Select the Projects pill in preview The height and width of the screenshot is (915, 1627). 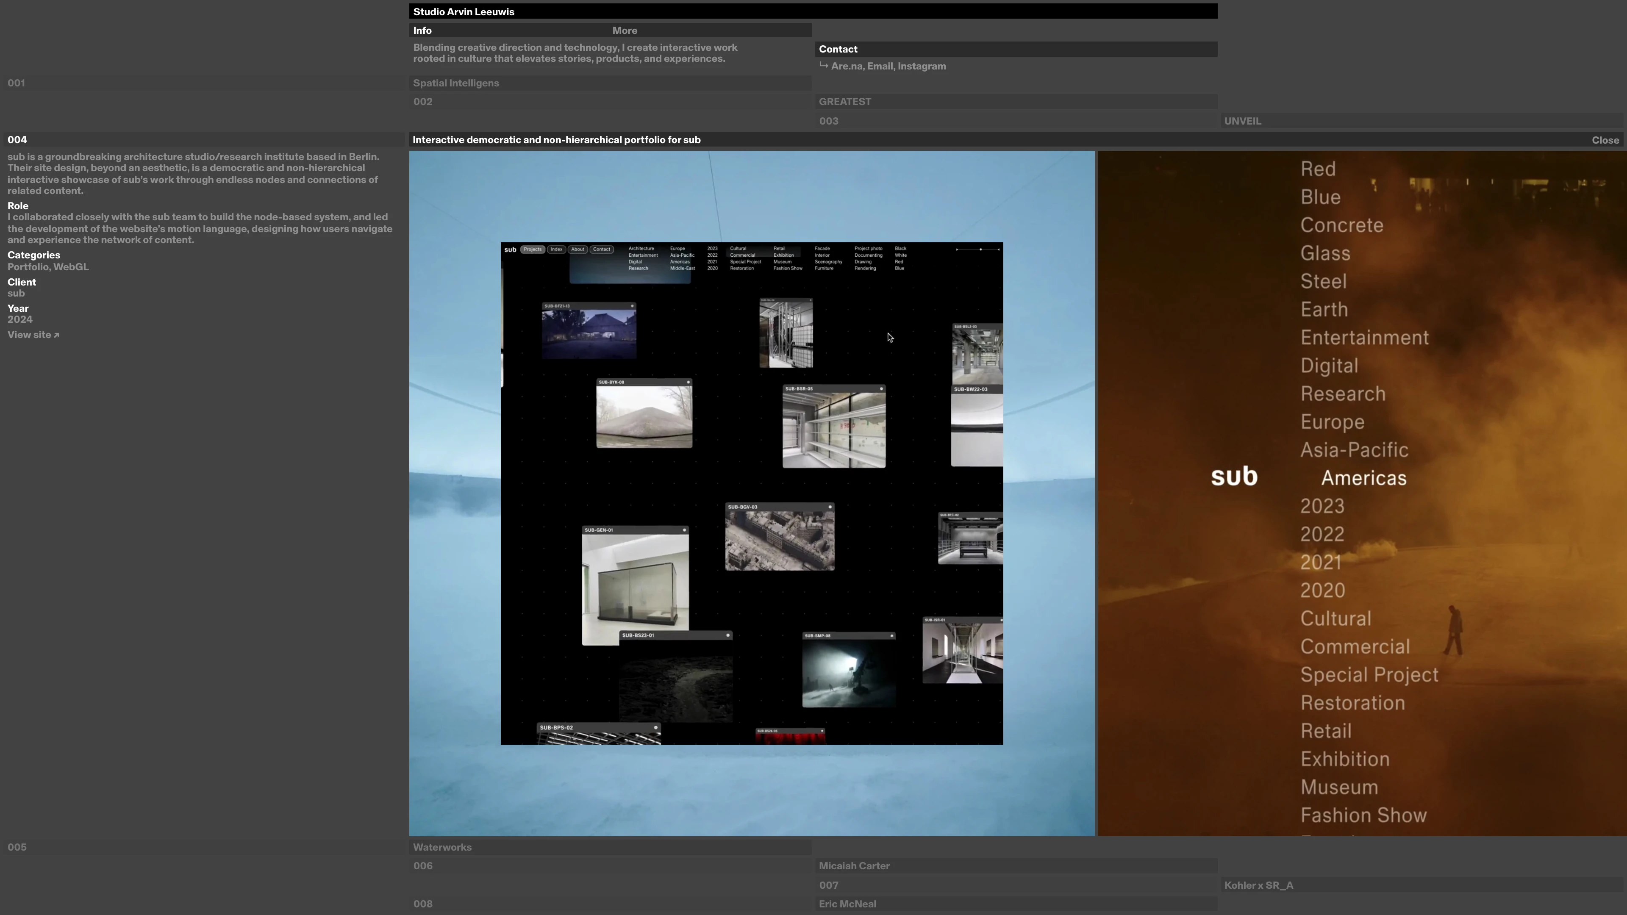coord(533,250)
